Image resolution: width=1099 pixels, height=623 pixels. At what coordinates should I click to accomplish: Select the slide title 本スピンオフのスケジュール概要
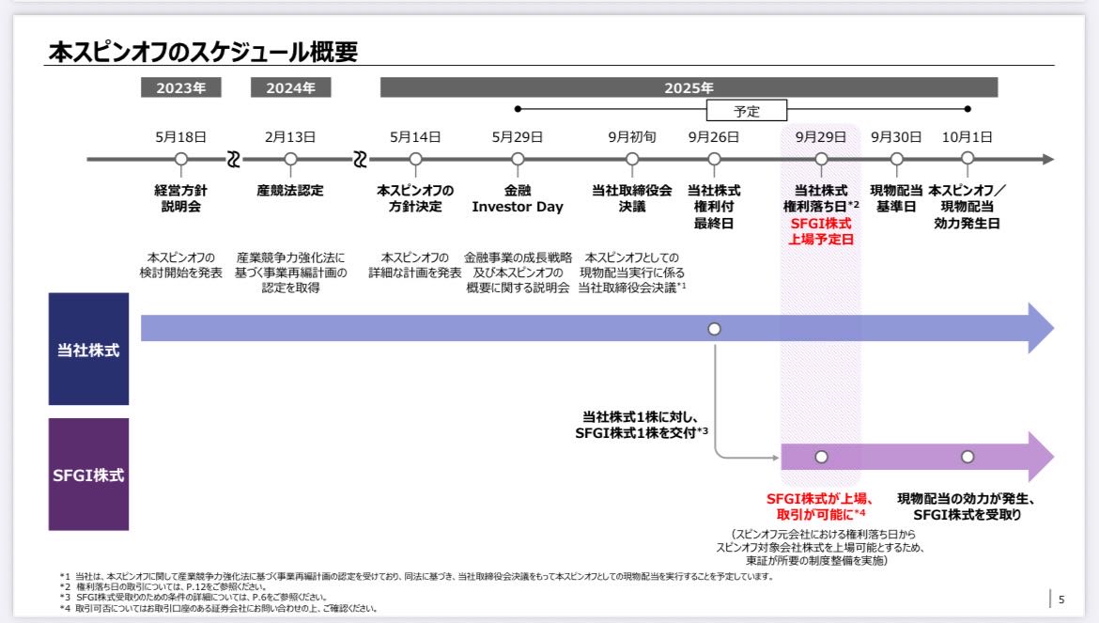pos(203,51)
